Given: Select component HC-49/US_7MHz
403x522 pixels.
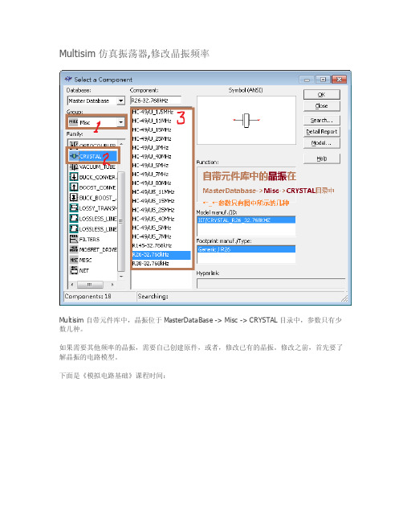Looking at the screenshot, I should tap(152, 236).
